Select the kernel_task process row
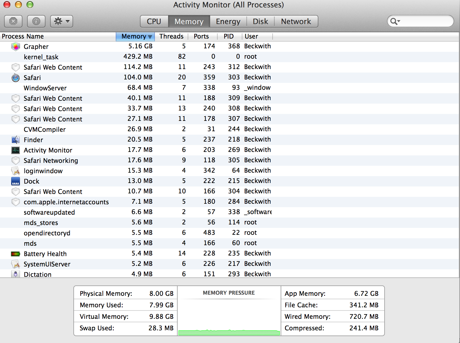 coord(229,57)
